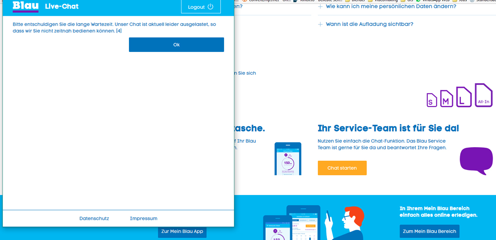Viewport: 496px width, 240px height.
Task: Open the Datenschutz link in chat footer
Action: (x=94, y=219)
